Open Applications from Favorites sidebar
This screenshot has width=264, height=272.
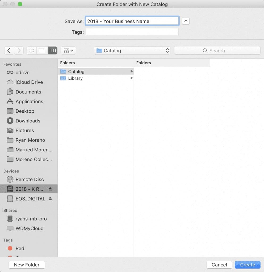tap(29, 101)
